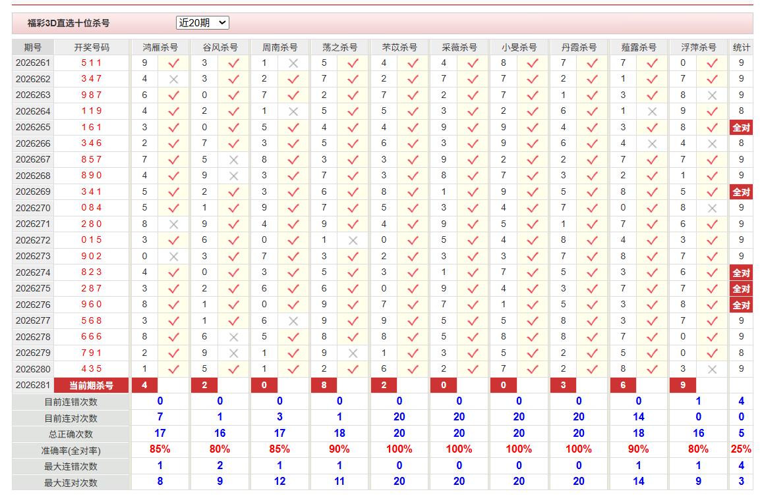Click the 25% value in the 统计 column
The image size is (760, 500).
coord(741,449)
